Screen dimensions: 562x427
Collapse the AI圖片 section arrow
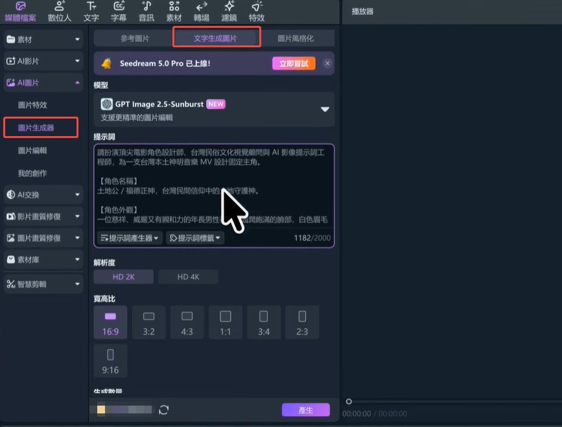click(77, 83)
